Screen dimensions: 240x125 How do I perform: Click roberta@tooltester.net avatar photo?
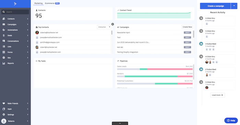[37, 33]
